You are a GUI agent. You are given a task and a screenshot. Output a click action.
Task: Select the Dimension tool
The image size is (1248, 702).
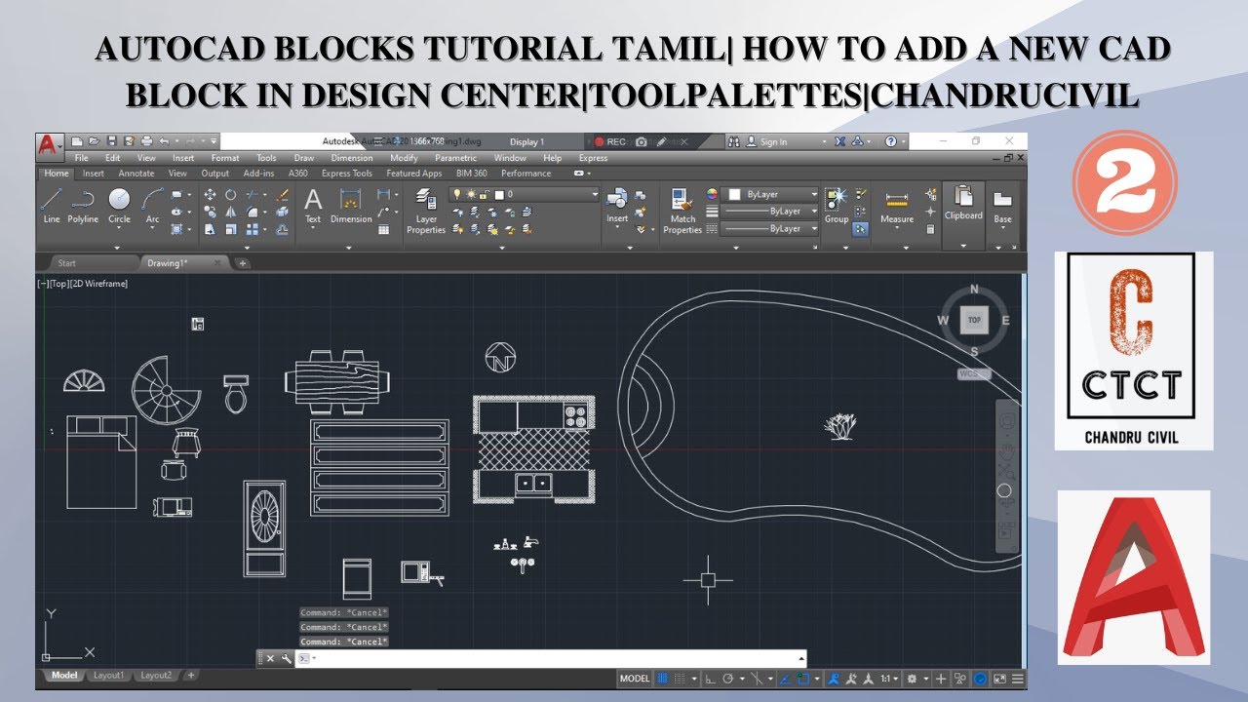coord(351,206)
